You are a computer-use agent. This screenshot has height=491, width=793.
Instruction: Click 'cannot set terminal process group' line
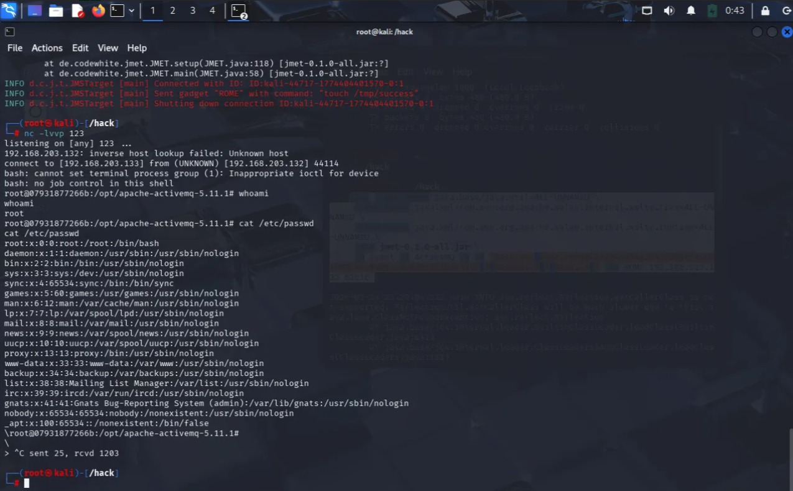point(192,173)
